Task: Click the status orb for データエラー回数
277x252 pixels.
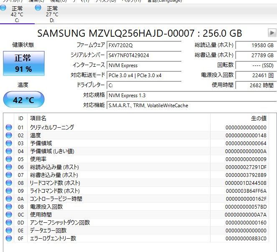Action: tap(9, 230)
